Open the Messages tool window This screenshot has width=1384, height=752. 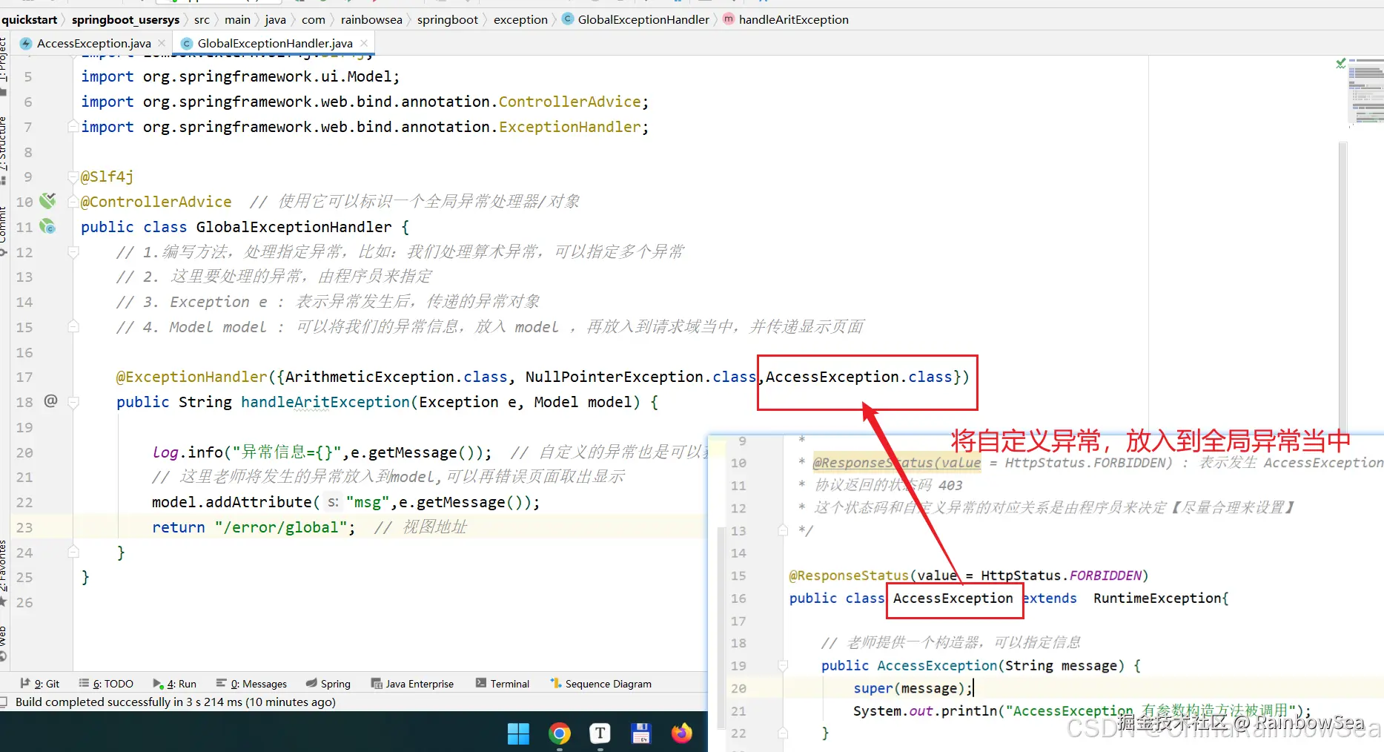tap(251, 684)
